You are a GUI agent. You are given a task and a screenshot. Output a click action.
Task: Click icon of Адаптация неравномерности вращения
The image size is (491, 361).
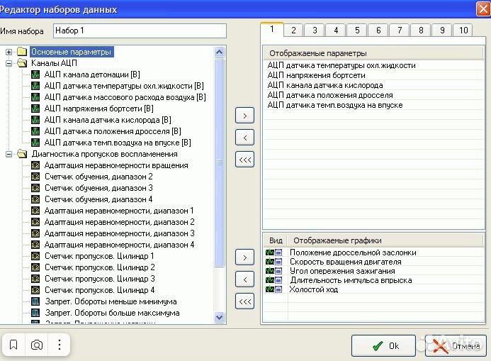click(x=35, y=165)
